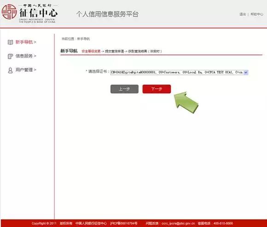Screen dimensions: 267x227
Task: Click the person icon beside 用户管理
Action: (10, 70)
